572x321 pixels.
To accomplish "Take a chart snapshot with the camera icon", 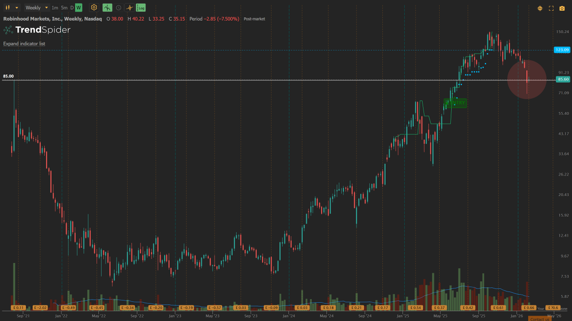I will (562, 8).
